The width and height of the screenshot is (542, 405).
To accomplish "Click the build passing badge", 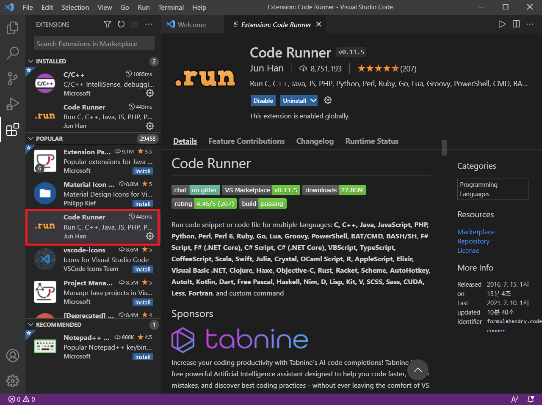I will click(263, 204).
